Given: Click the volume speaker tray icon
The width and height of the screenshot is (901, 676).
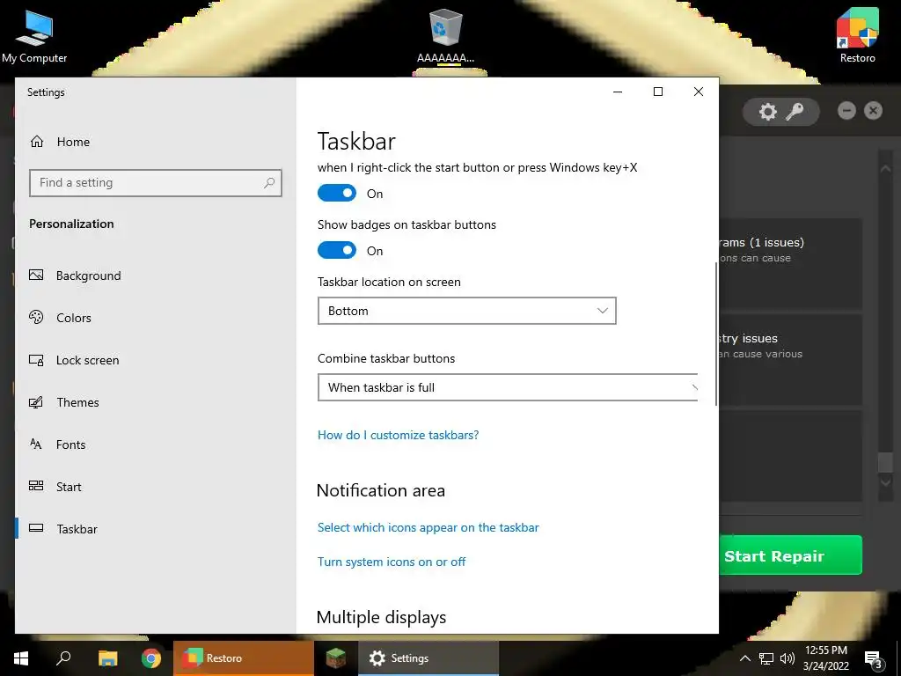Looking at the screenshot, I should click(x=787, y=658).
